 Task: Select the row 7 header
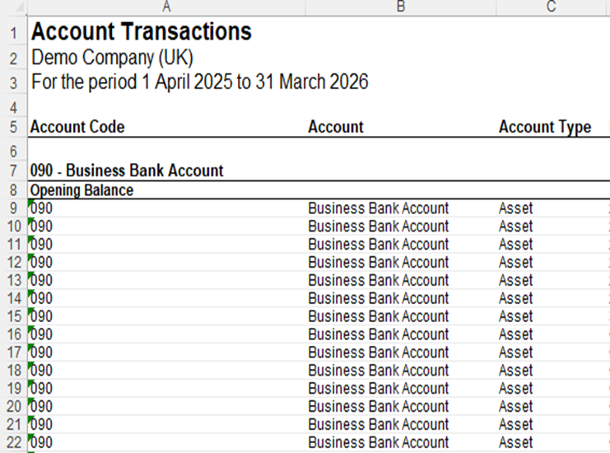pos(13,170)
